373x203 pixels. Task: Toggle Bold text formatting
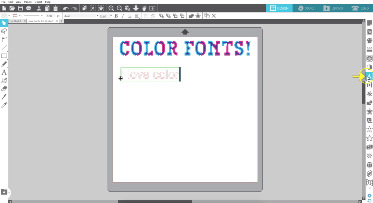tap(116, 16)
